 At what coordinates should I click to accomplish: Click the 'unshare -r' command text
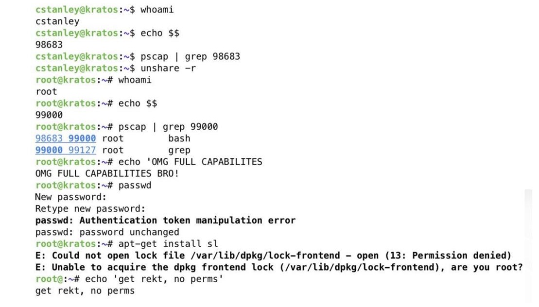click(168, 68)
